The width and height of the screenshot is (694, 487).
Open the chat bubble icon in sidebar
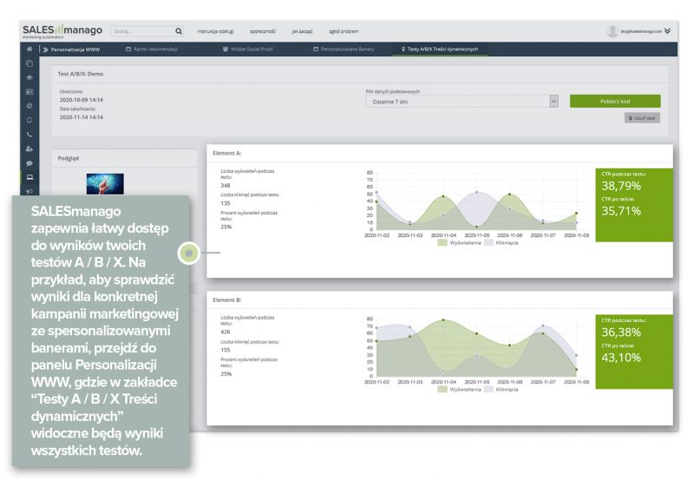(x=29, y=163)
